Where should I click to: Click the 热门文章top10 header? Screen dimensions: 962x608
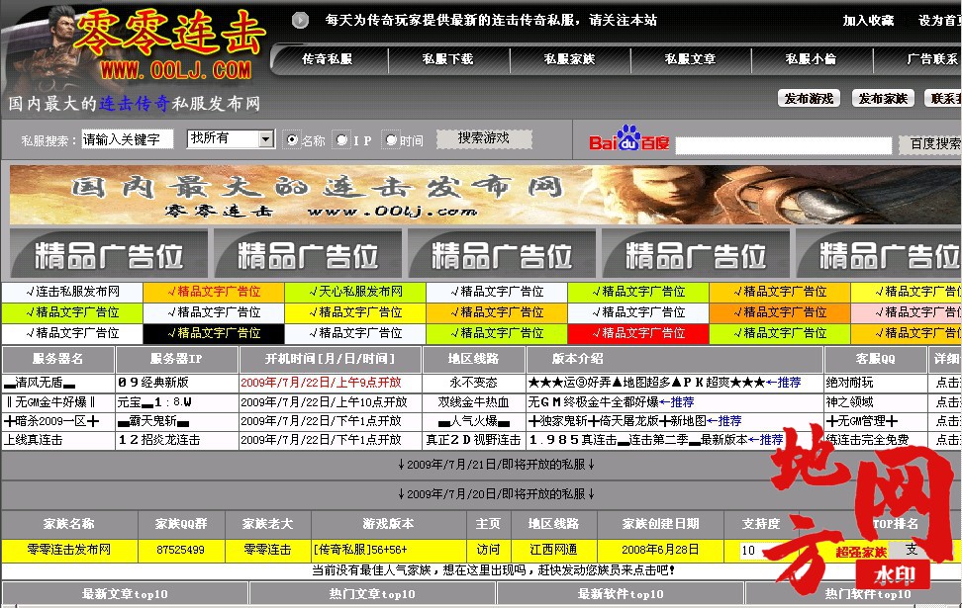[x=372, y=594]
